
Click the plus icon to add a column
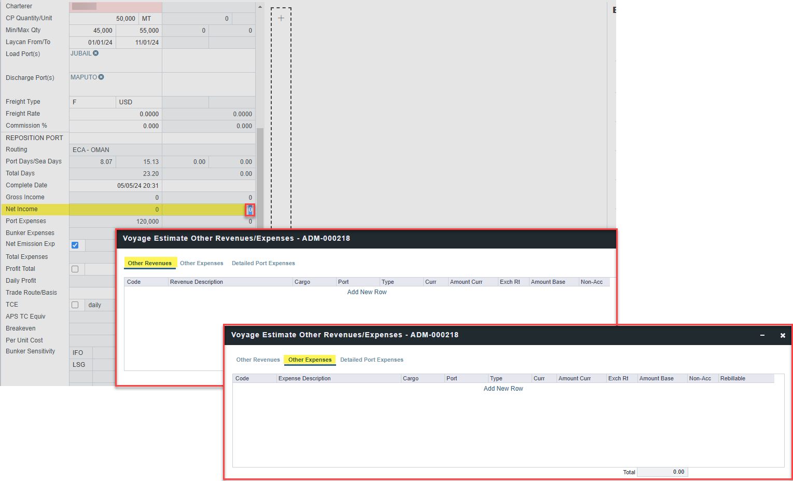(x=281, y=18)
